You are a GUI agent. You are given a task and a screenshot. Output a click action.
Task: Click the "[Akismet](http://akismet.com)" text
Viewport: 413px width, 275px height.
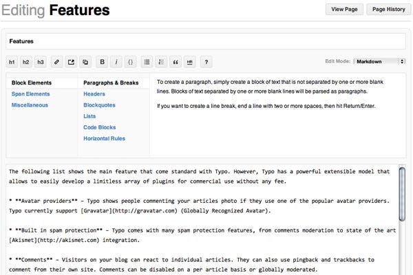point(54,240)
